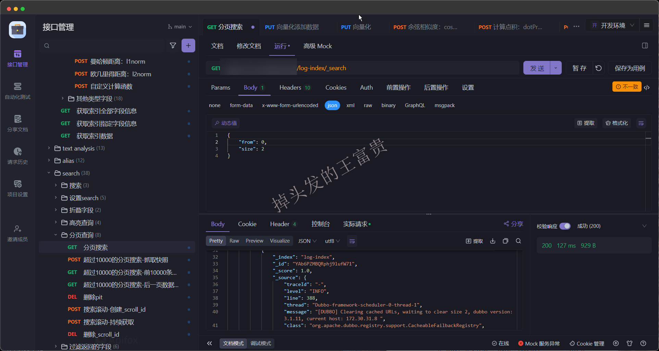This screenshot has width=659, height=351.
Task: Select the form-data body type
Action: coord(241,105)
